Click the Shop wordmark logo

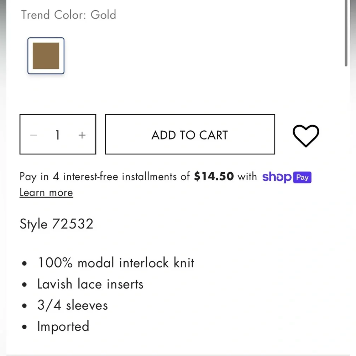click(x=277, y=177)
